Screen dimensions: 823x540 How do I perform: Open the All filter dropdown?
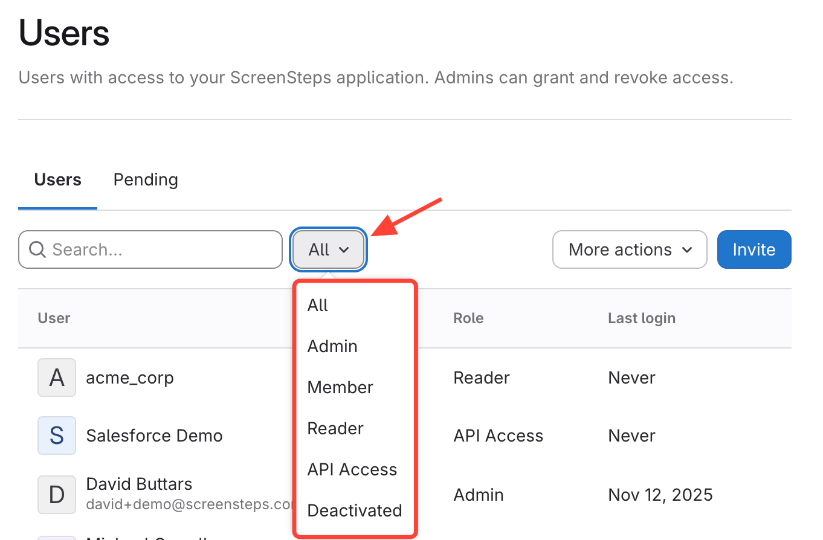(x=329, y=249)
